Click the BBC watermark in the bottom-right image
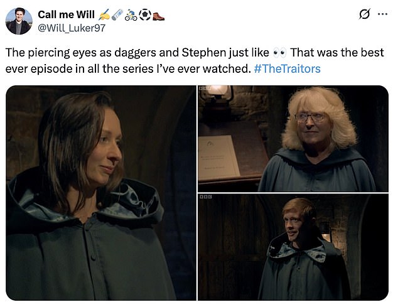This screenshot has width=398, height=307. pyautogui.click(x=205, y=197)
